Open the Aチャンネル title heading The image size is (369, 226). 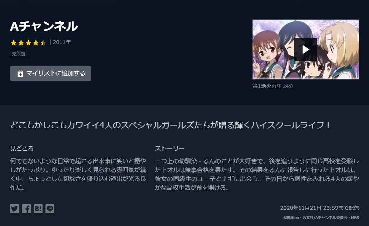point(44,26)
